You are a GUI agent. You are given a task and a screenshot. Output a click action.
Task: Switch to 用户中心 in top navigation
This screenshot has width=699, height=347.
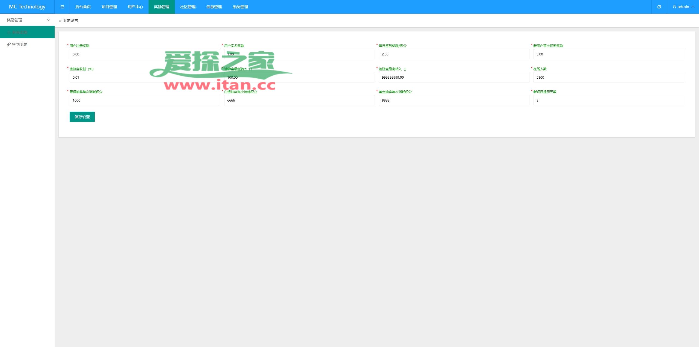click(135, 7)
